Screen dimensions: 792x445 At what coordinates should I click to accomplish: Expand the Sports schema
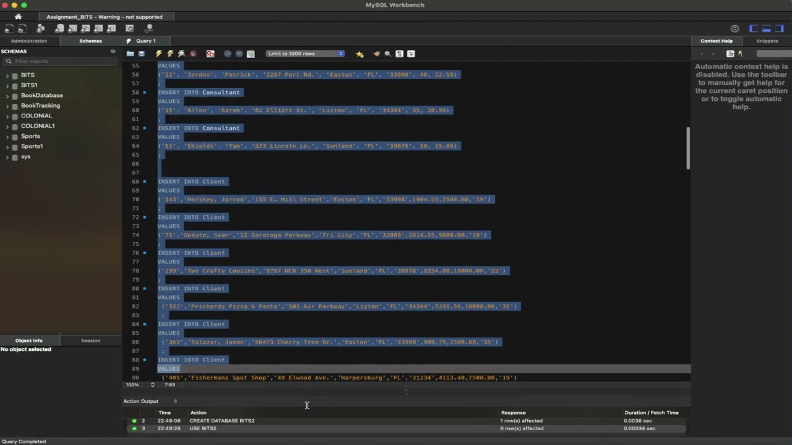click(7, 137)
